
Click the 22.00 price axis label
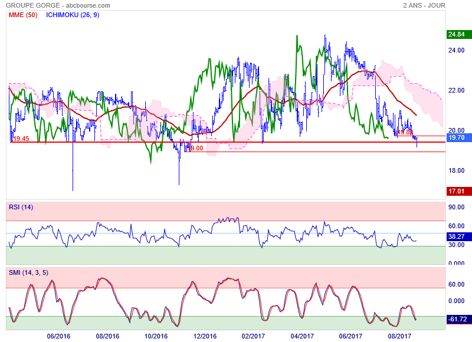click(x=456, y=90)
